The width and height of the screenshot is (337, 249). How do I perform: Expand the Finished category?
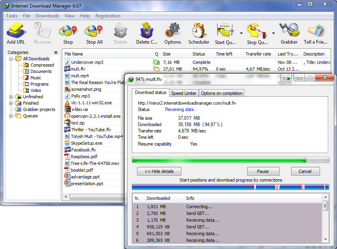click(11, 103)
